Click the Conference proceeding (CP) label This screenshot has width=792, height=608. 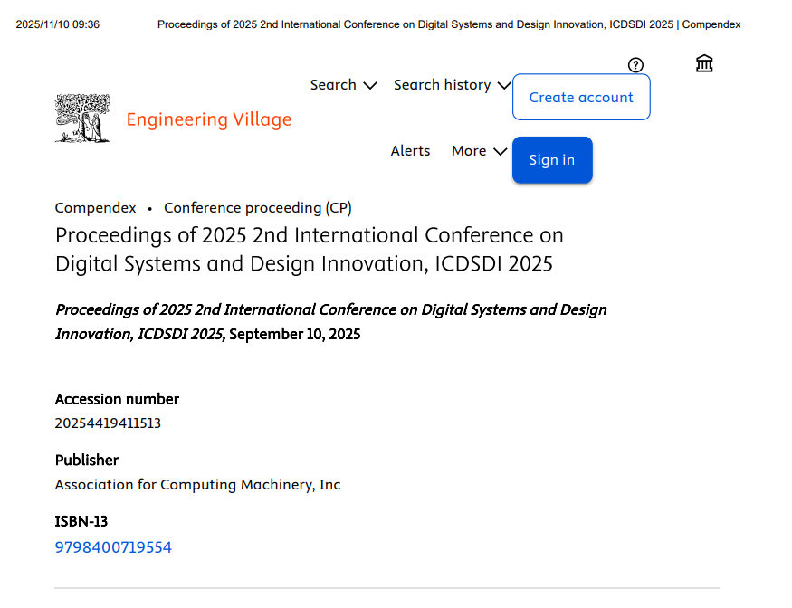point(257,208)
